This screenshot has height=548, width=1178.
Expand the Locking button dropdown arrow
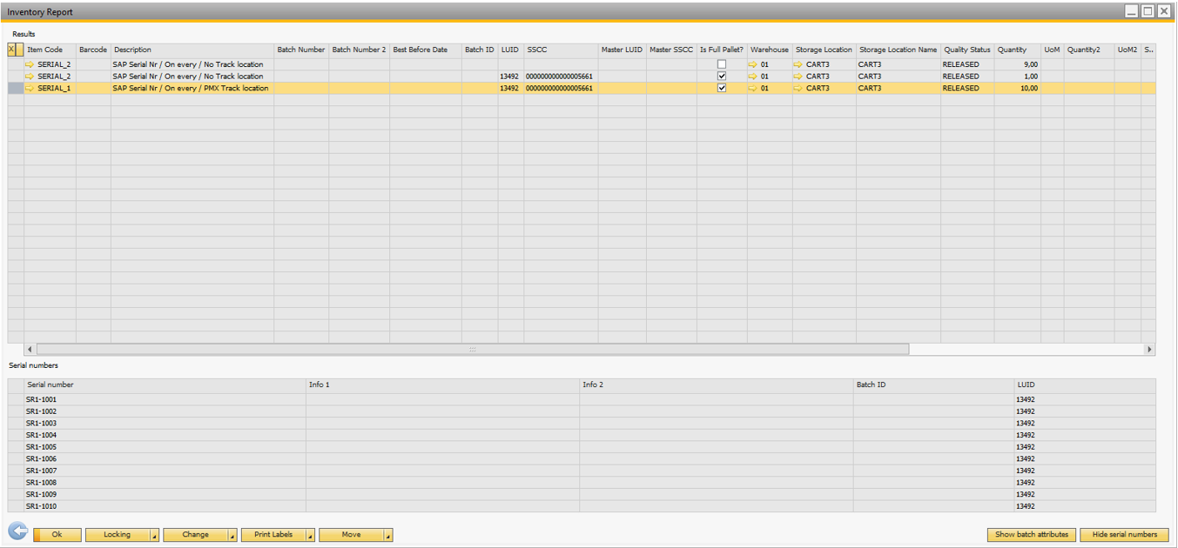tap(154, 535)
